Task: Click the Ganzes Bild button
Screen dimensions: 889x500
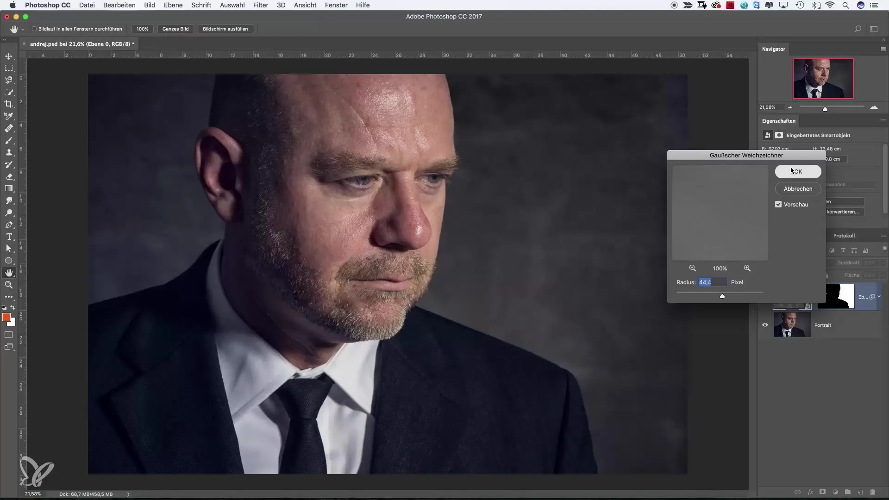Action: click(x=175, y=29)
